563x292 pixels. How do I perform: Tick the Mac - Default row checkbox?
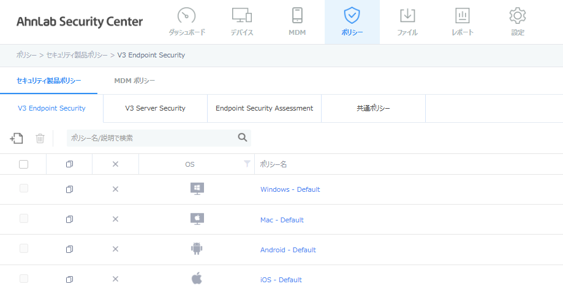click(x=24, y=218)
